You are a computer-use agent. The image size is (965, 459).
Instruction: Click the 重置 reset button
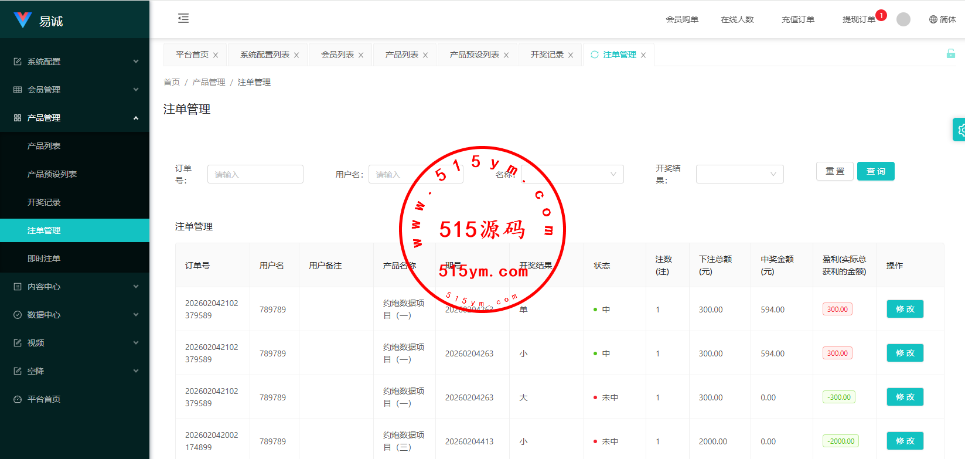[834, 171]
